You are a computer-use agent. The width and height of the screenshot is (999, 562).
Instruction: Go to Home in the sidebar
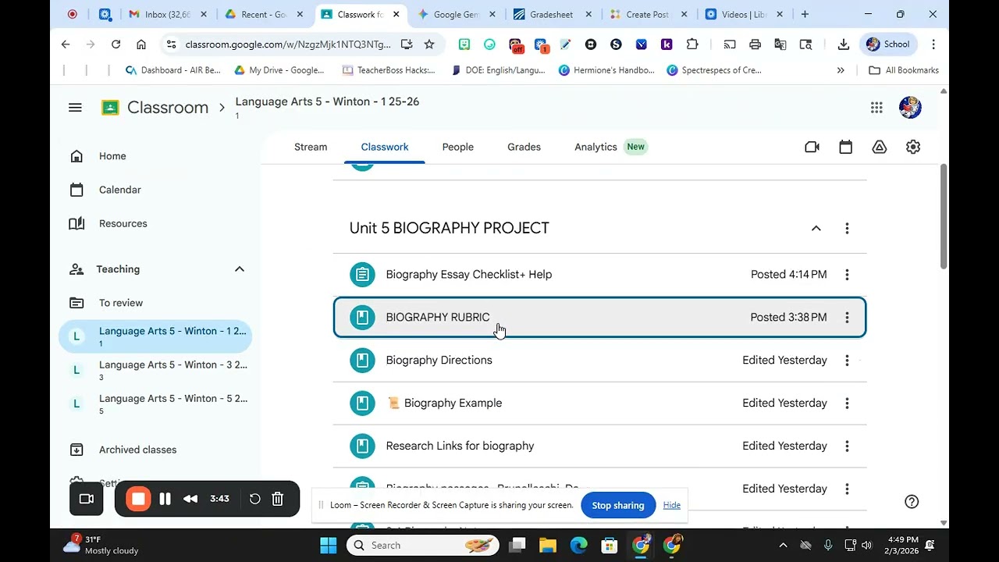(112, 156)
